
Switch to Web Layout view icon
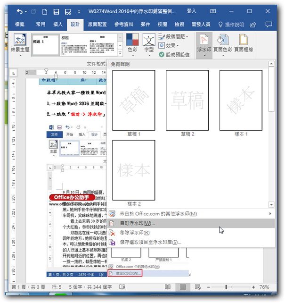click(198, 287)
